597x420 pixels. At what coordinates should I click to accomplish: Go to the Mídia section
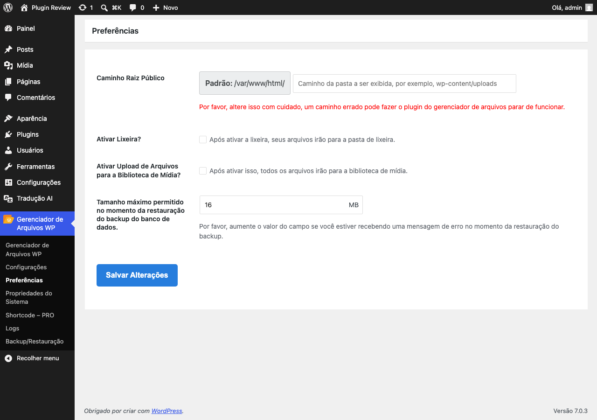tap(37, 65)
